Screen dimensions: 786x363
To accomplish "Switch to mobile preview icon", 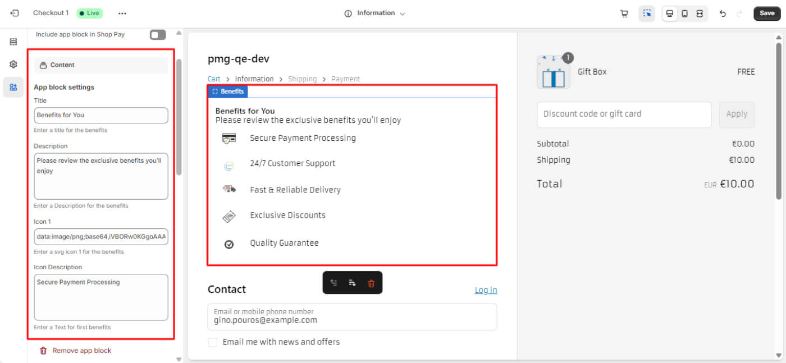I will (684, 13).
